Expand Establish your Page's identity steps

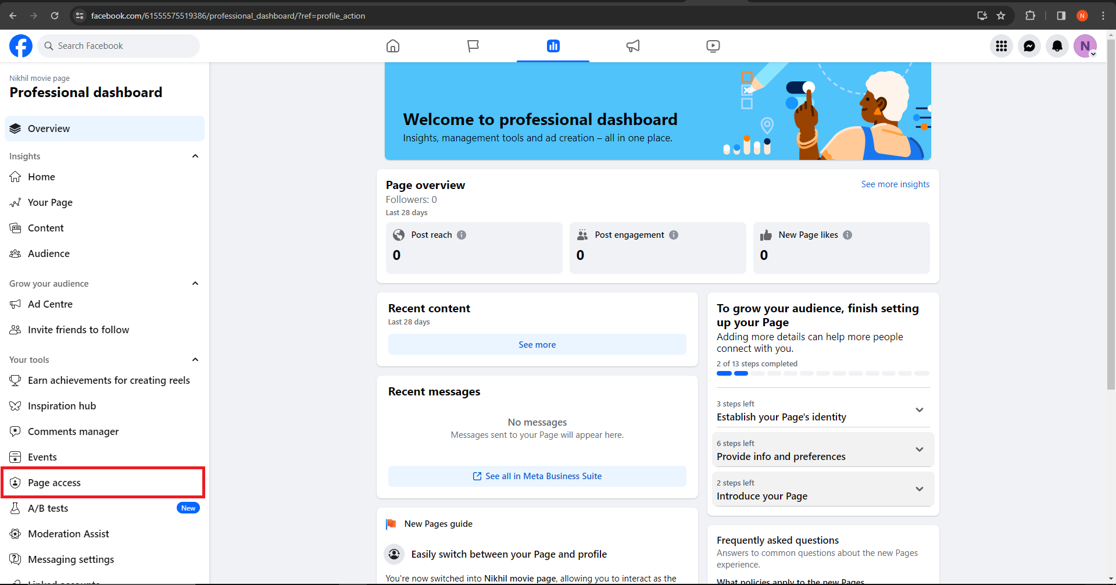click(x=823, y=411)
